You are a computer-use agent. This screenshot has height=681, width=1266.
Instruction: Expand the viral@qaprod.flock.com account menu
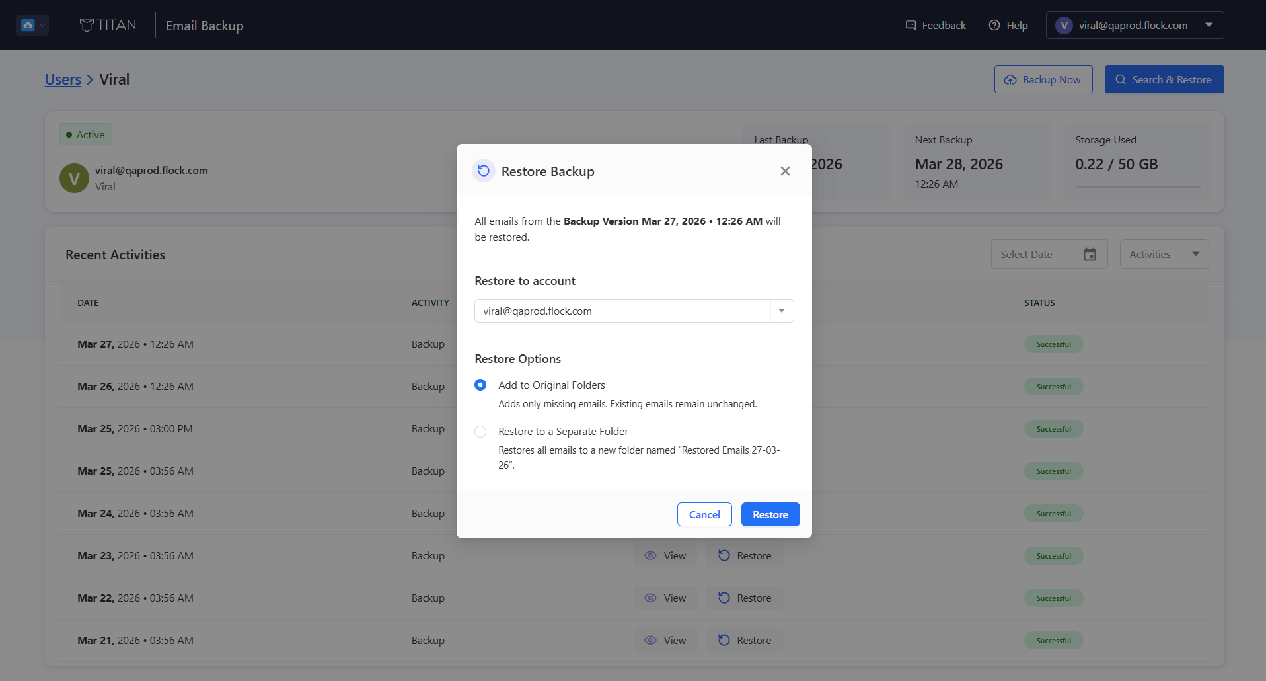[x=1135, y=26]
